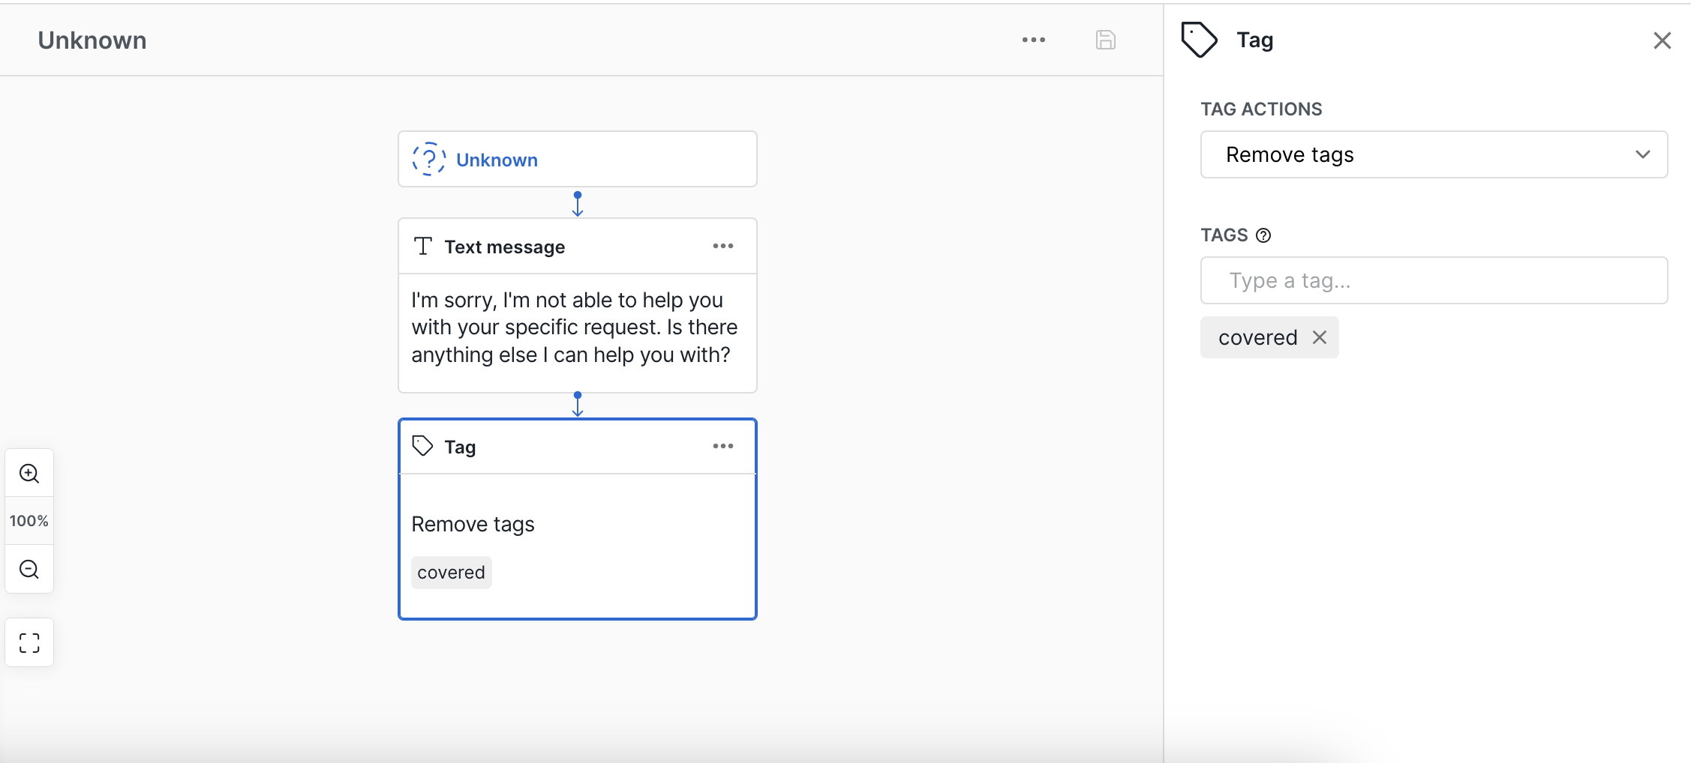Click the help icon beside TAGS label
This screenshot has width=1691, height=763.
[1263, 235]
